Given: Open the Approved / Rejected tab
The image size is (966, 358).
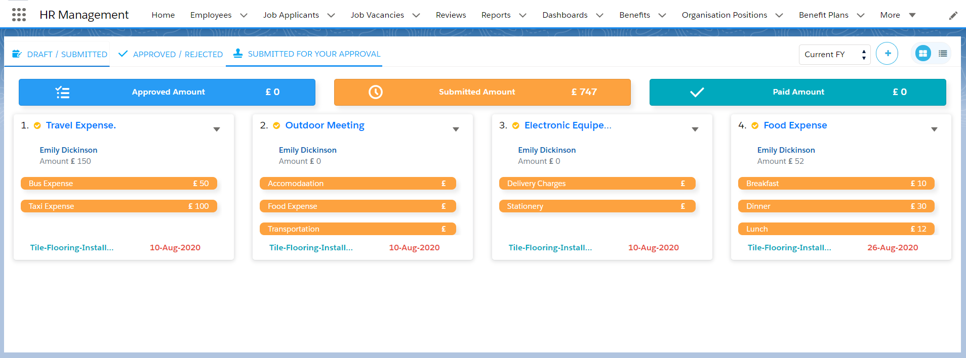Looking at the screenshot, I should pyautogui.click(x=171, y=54).
